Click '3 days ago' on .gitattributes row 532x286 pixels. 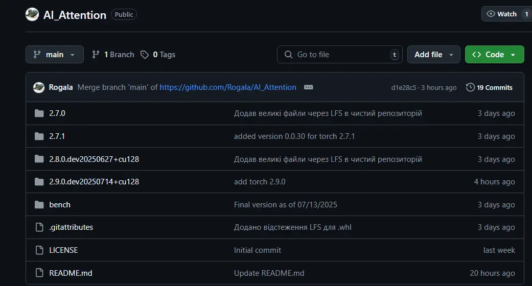click(496, 227)
